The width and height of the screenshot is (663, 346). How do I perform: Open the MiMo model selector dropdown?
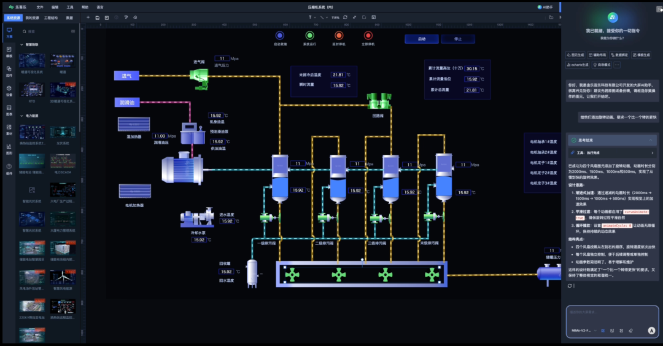[x=584, y=331]
